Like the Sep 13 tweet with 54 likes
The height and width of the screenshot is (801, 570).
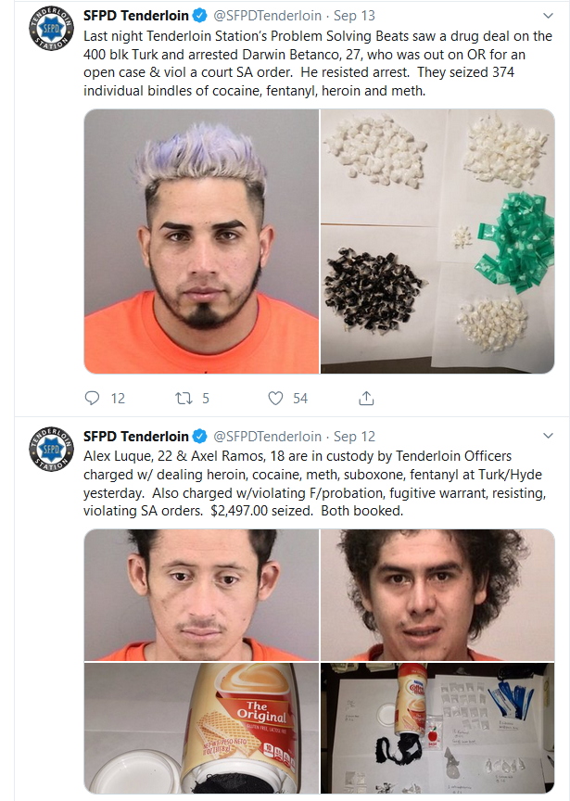pyautogui.click(x=275, y=398)
